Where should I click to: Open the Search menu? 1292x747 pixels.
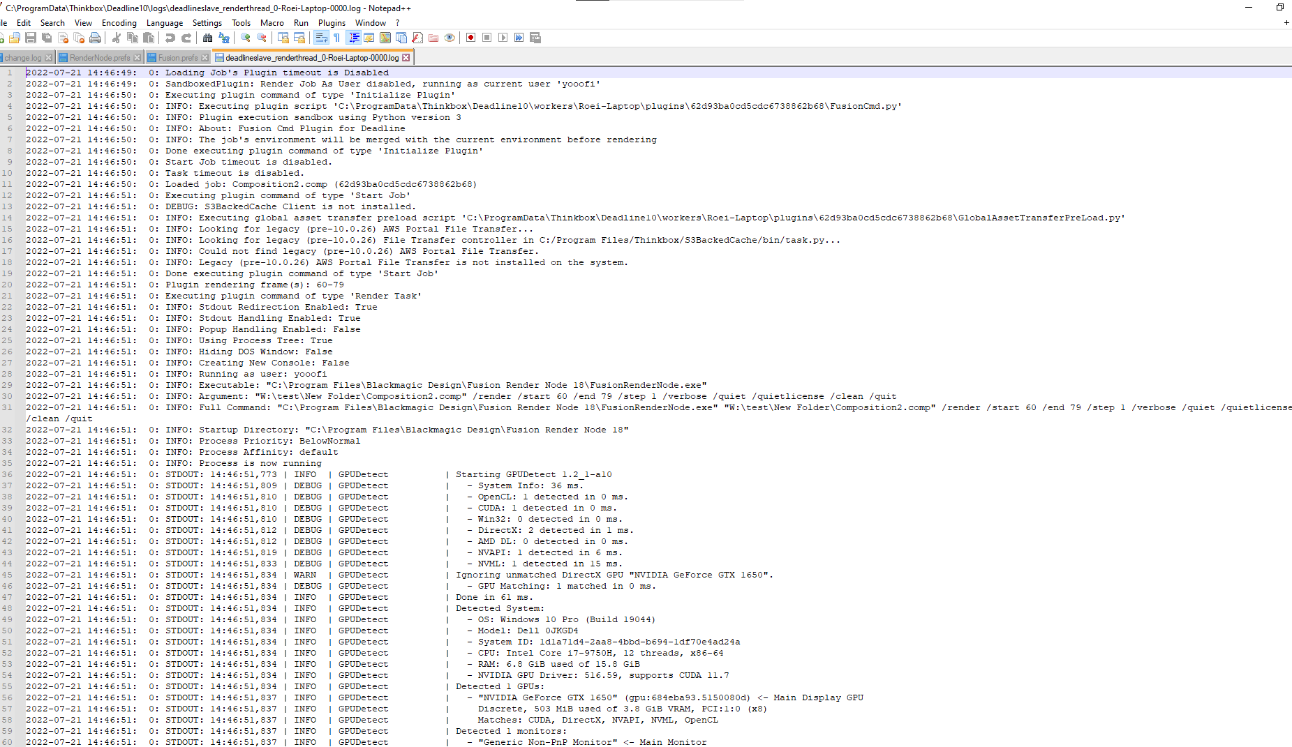pyautogui.click(x=52, y=23)
